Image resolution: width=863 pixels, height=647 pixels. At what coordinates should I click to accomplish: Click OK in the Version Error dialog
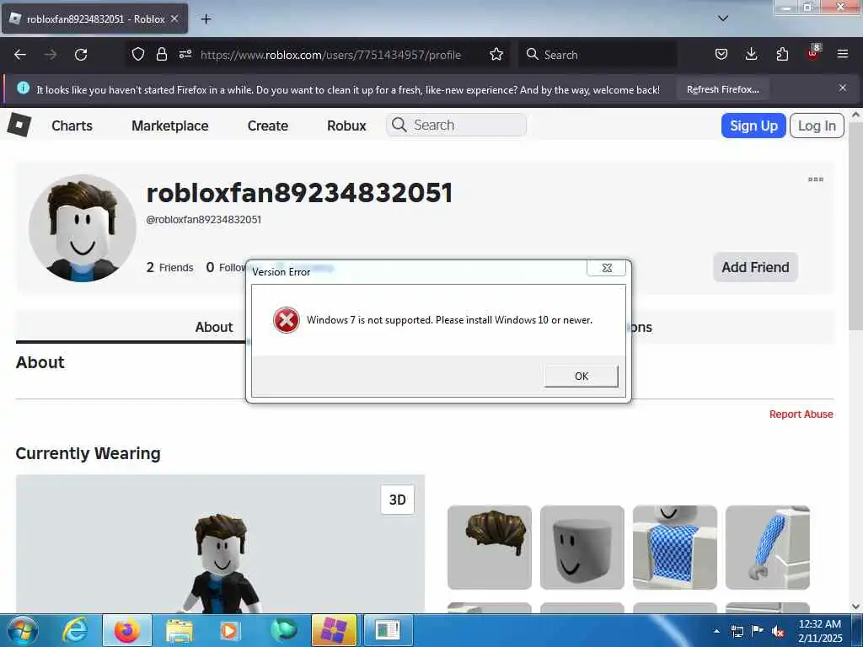tap(582, 377)
